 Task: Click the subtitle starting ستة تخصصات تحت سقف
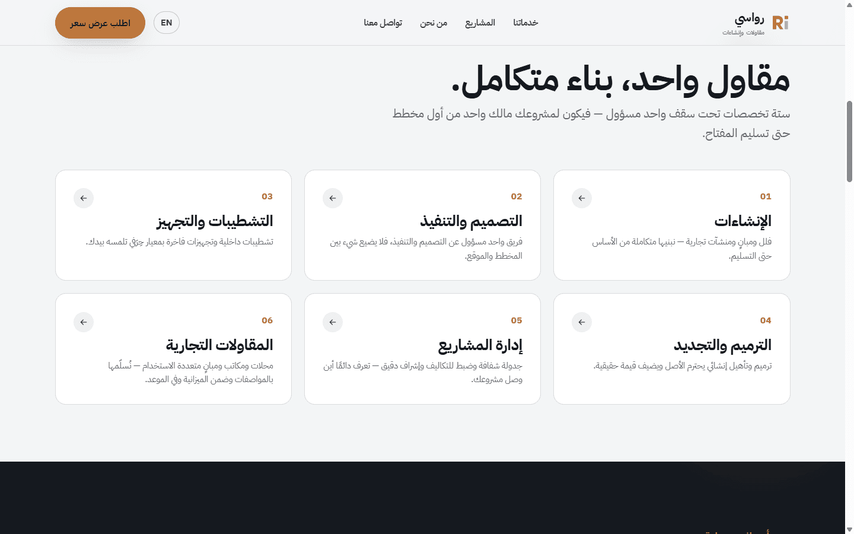pos(591,123)
